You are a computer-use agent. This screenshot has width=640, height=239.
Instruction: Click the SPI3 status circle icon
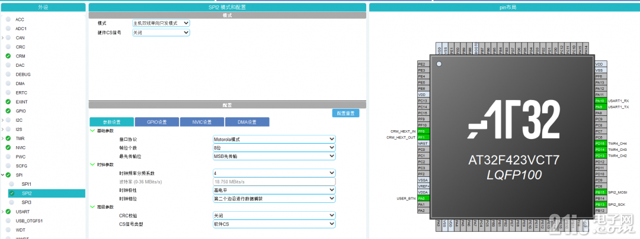coord(12,202)
